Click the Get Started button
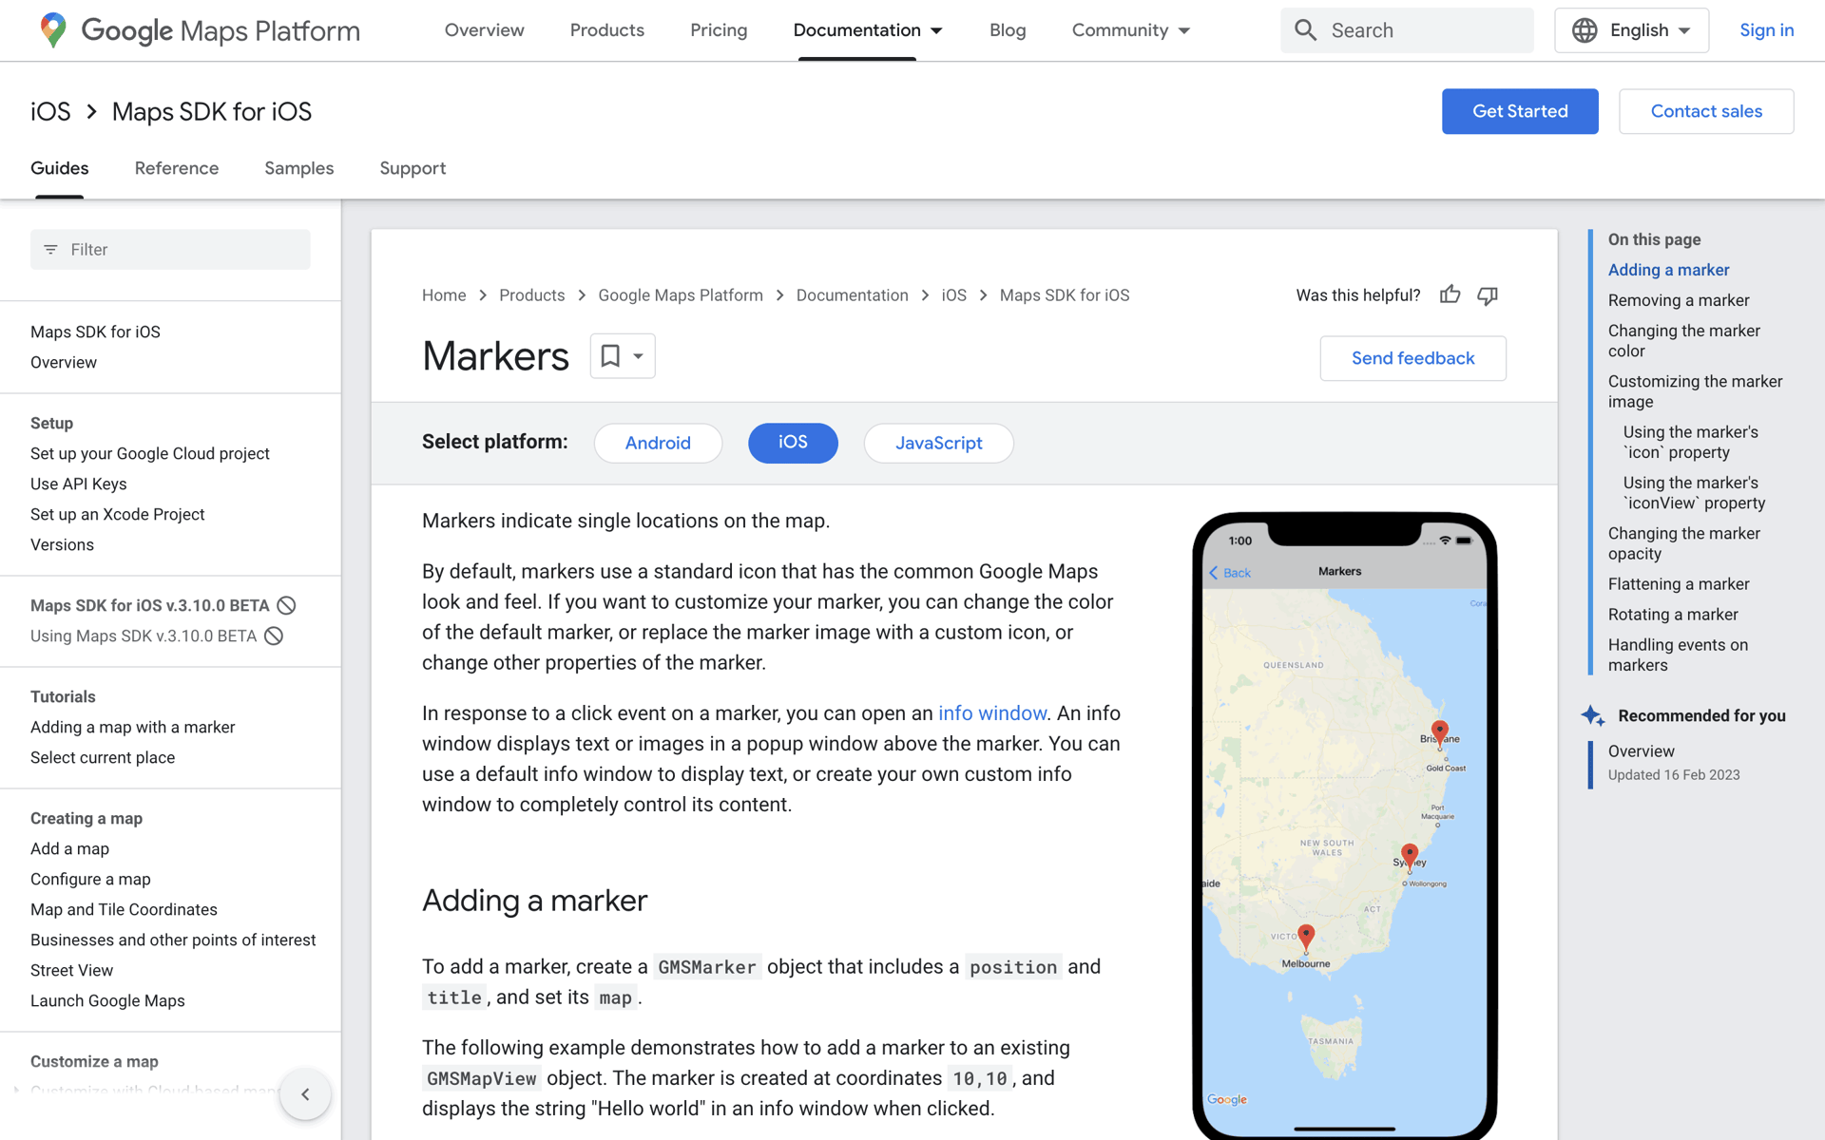The width and height of the screenshot is (1825, 1140). click(1520, 111)
